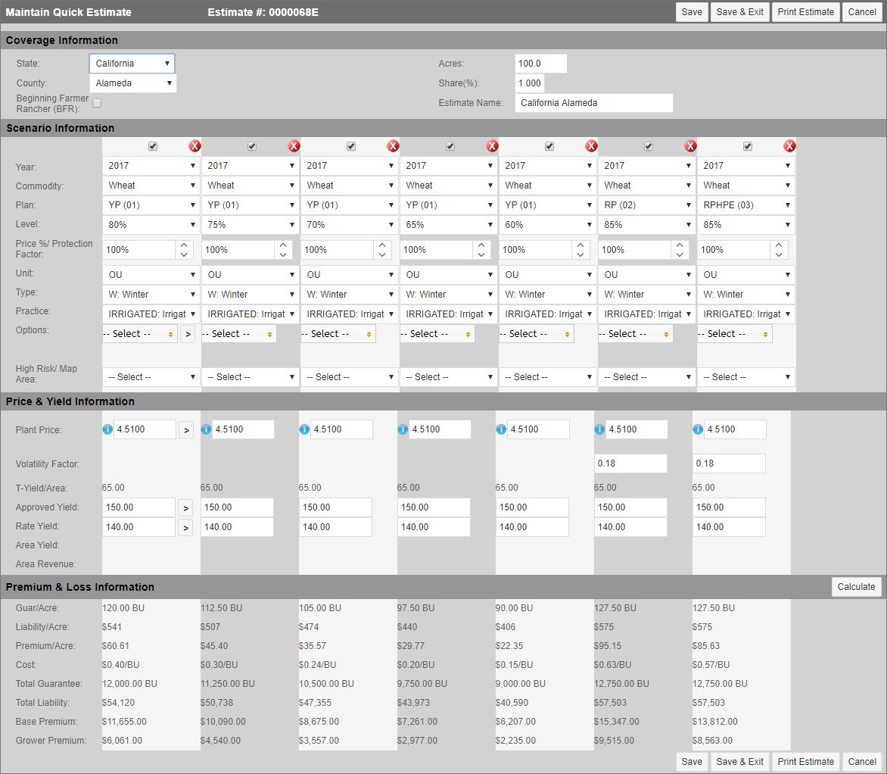Click the '>' arrow button beside Approved Yield
887x774 pixels.
pyautogui.click(x=186, y=508)
